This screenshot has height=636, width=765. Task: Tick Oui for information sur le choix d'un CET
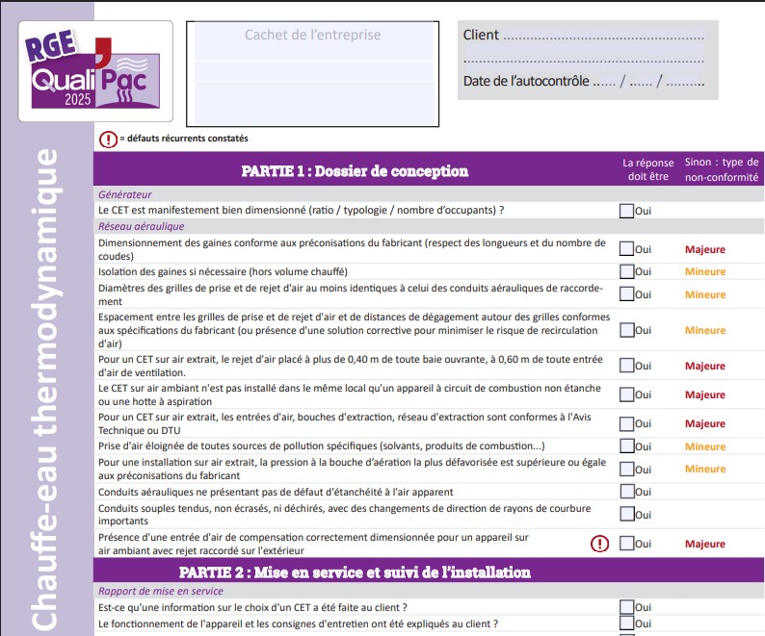[626, 607]
